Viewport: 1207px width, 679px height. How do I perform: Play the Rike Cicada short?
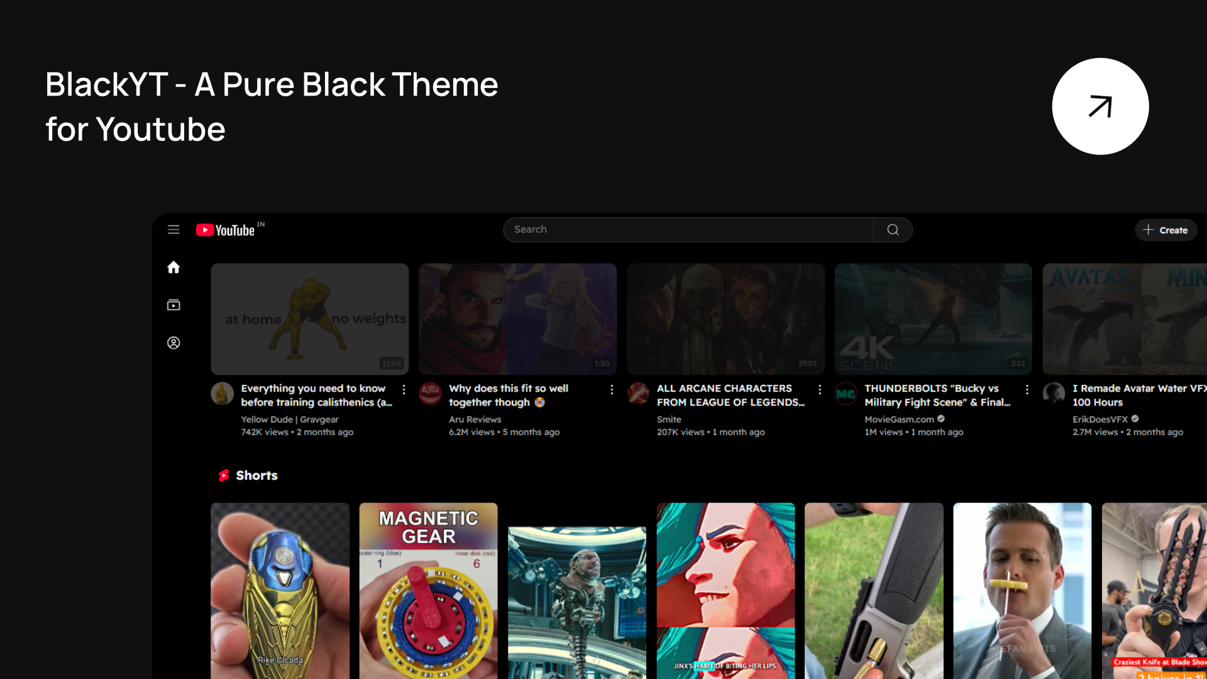[x=280, y=591]
